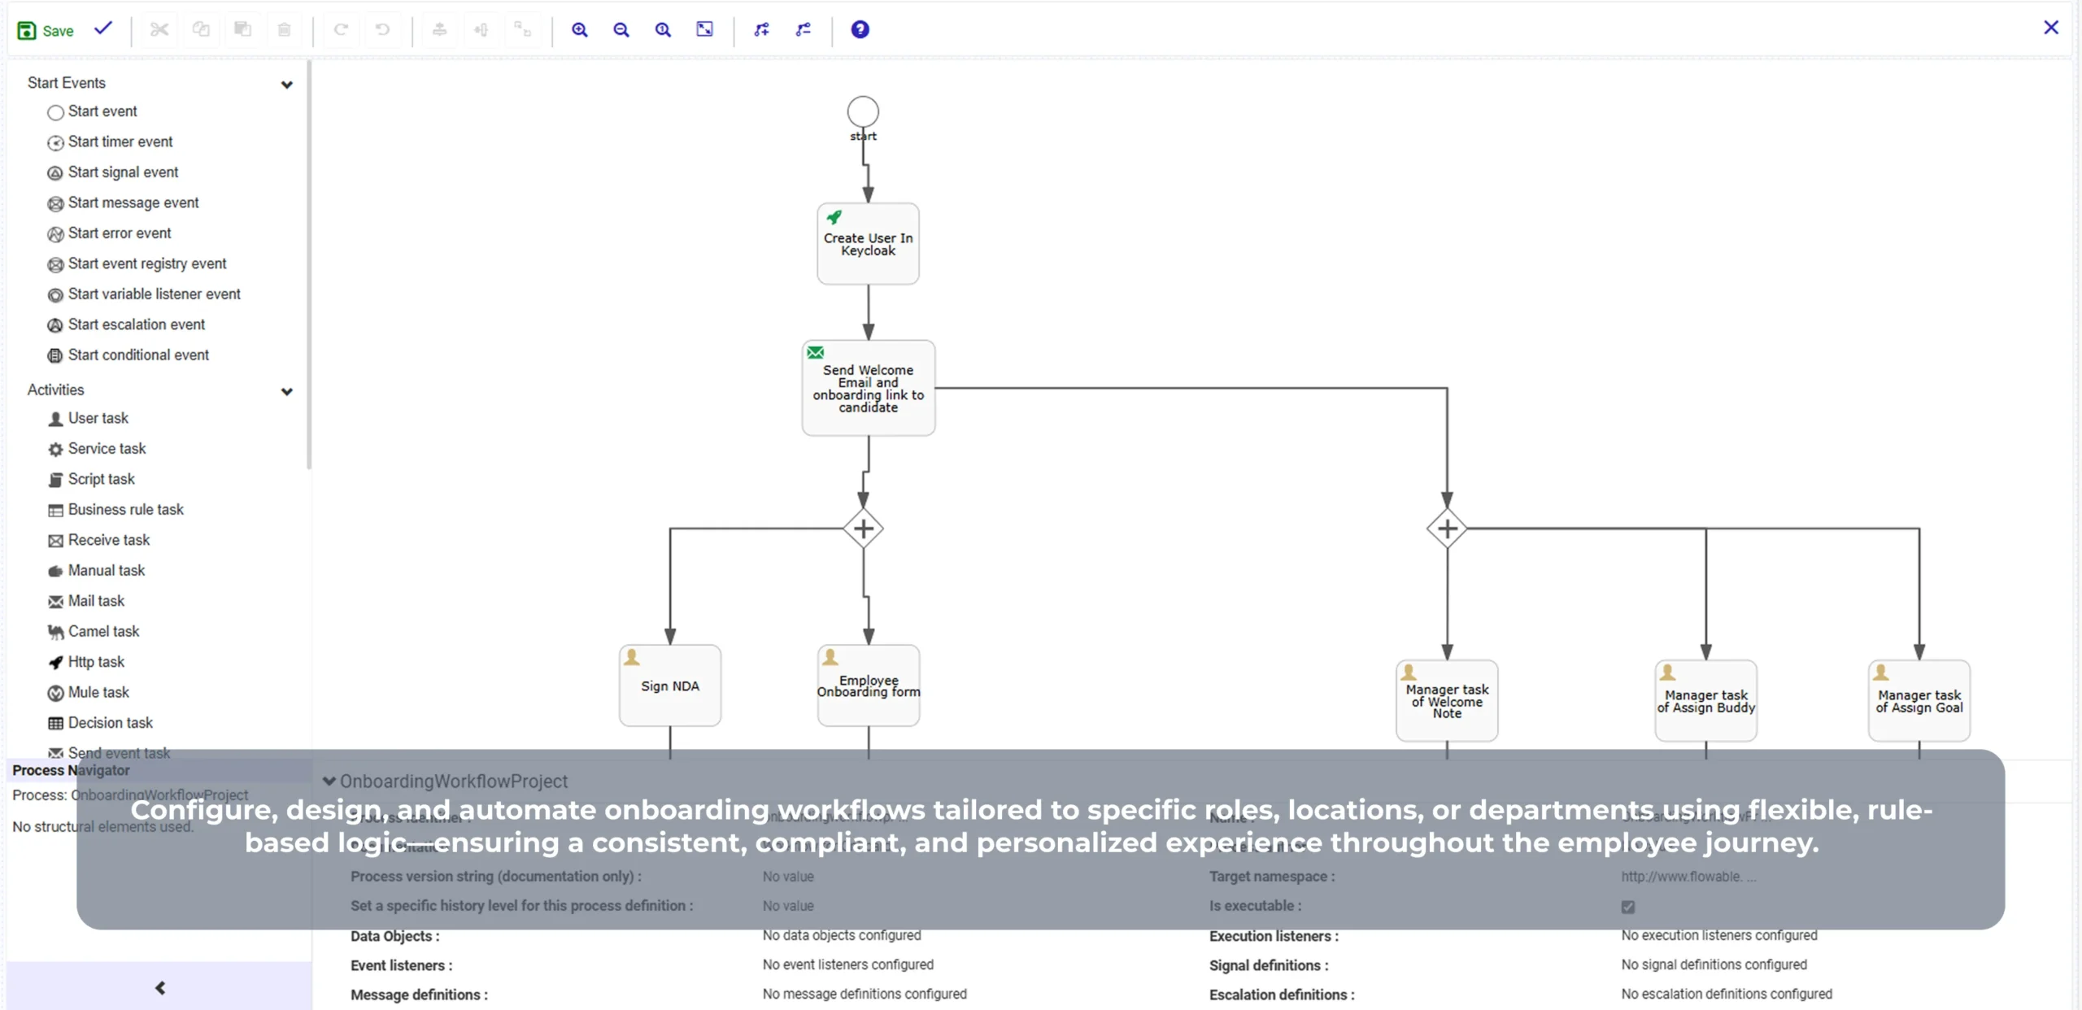Pick Decision task from Activities
Viewport: 2082px width, 1010px height.
pos(100,724)
